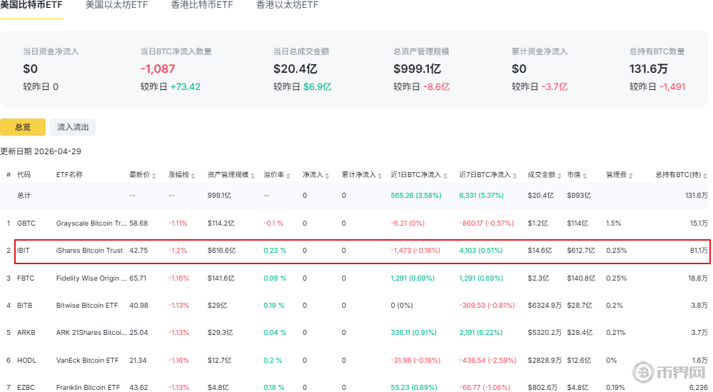Switch to 美国以太坊ETF tab

[116, 5]
